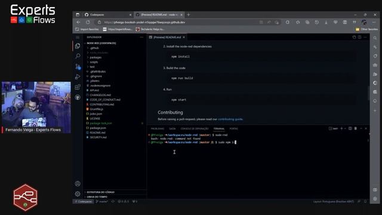Open a new browser tab

(x=189, y=14)
